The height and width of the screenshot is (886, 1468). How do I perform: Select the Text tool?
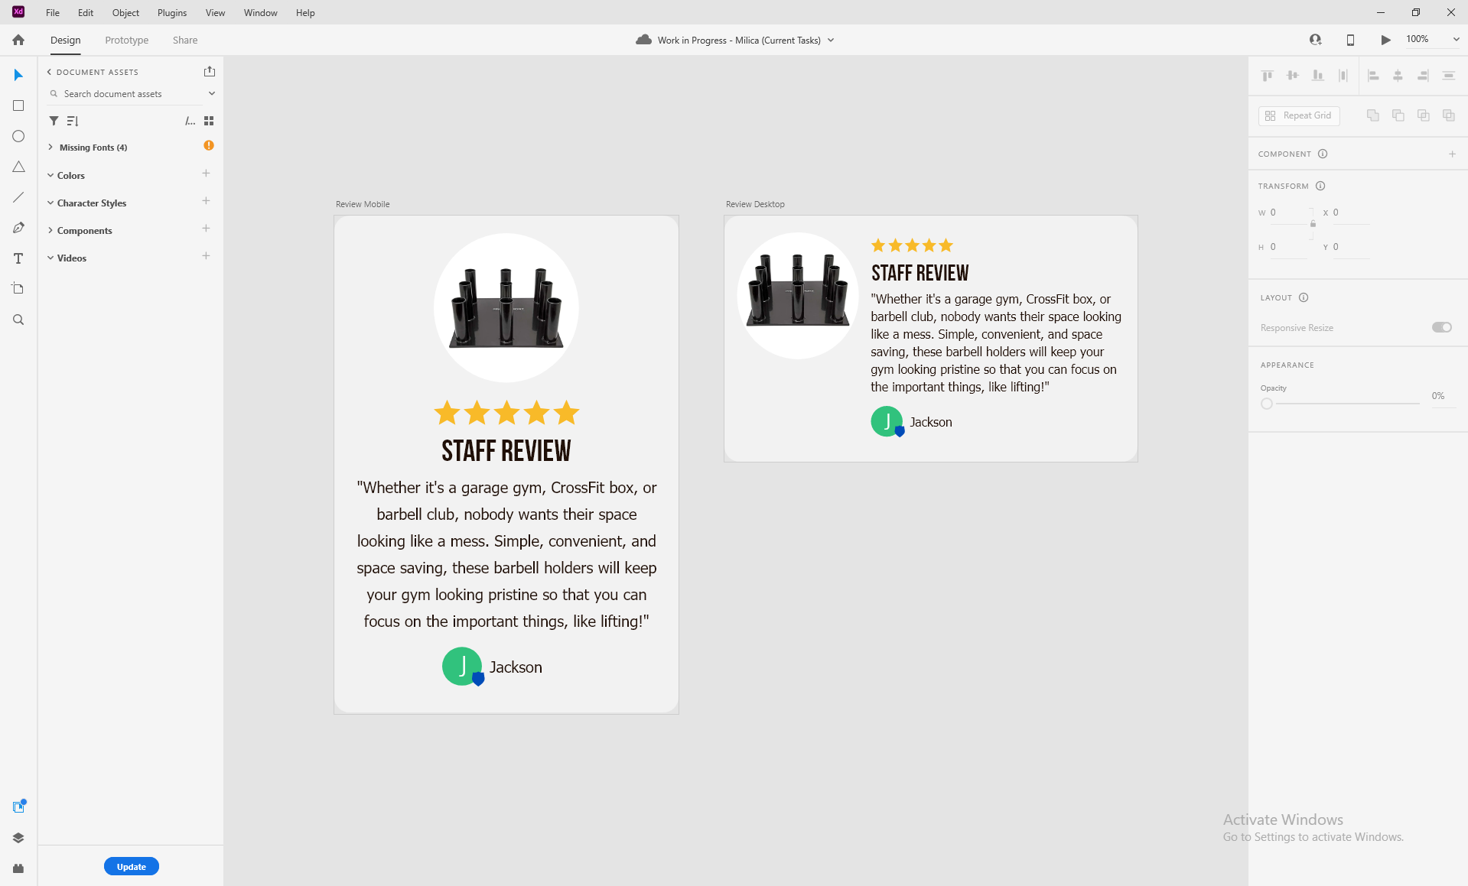[18, 258]
